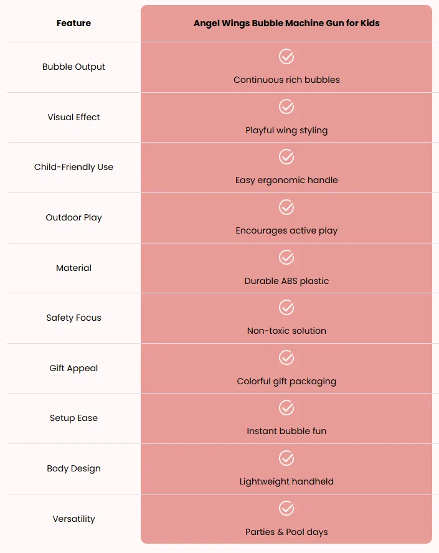
Task: Click checkmark icon above Durable ABS plastic
Action: point(286,257)
